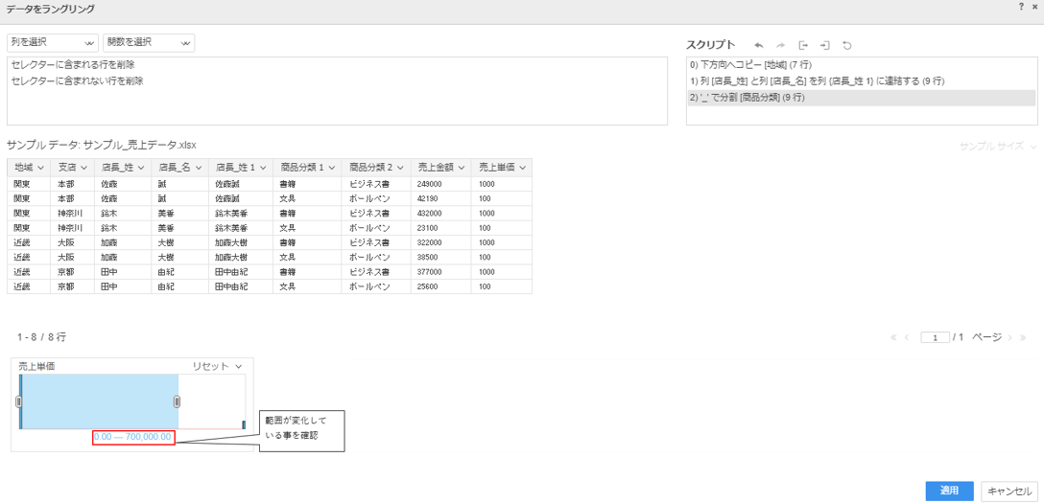Select script step 0 下方向へコピー

[862, 64]
